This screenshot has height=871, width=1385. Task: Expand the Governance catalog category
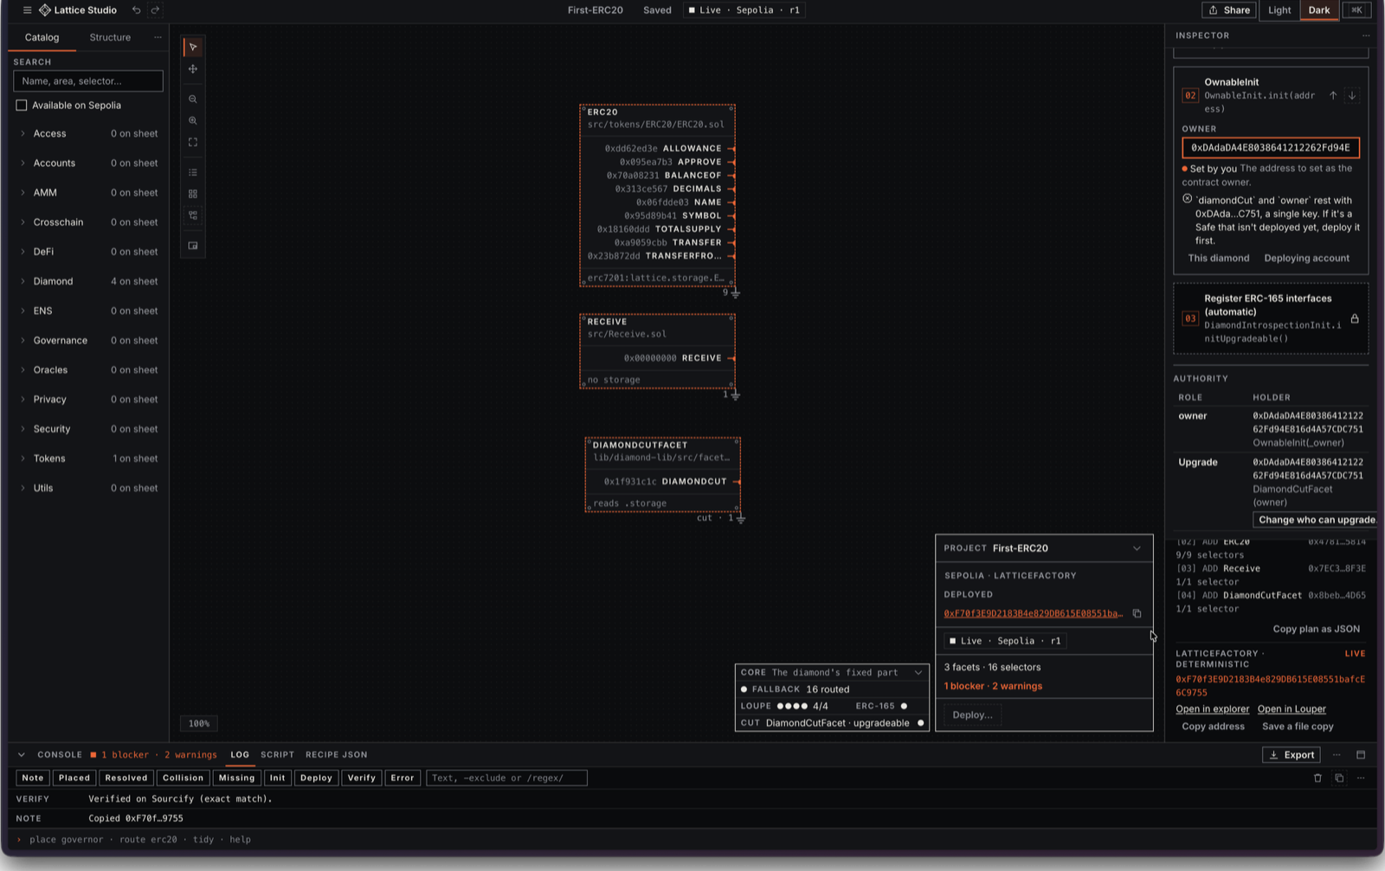88,341
